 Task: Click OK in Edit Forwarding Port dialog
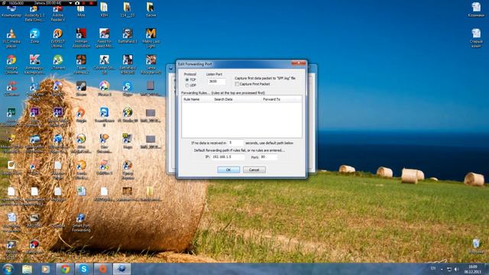228,170
